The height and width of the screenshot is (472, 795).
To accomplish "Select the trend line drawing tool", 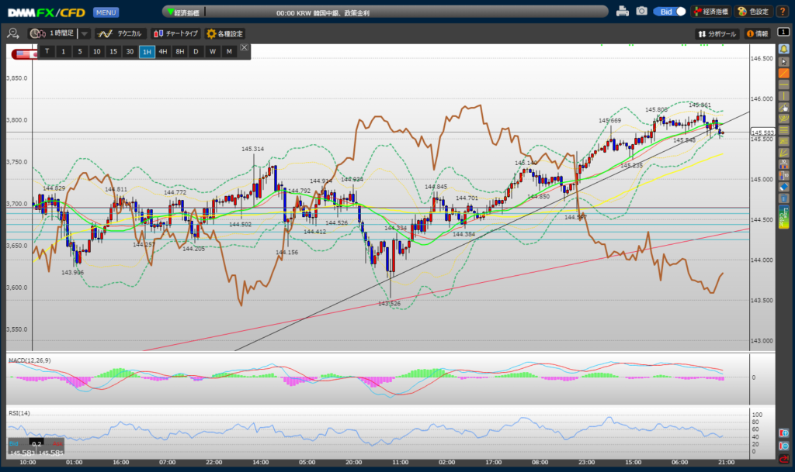I will click(x=784, y=72).
